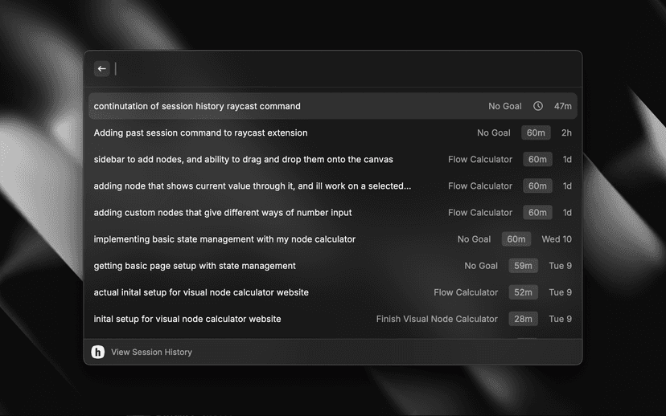The image size is (666, 416).
Task: Open "adding node that shows current value" session
Action: tap(332, 186)
